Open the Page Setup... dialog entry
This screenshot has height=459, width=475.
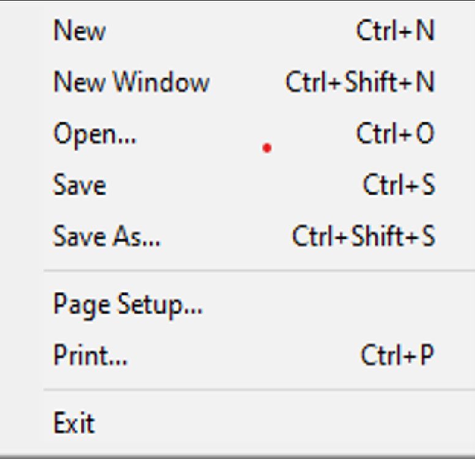click(128, 304)
